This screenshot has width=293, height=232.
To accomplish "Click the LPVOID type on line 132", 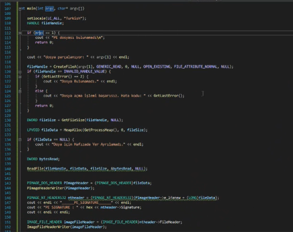I will [33, 130].
